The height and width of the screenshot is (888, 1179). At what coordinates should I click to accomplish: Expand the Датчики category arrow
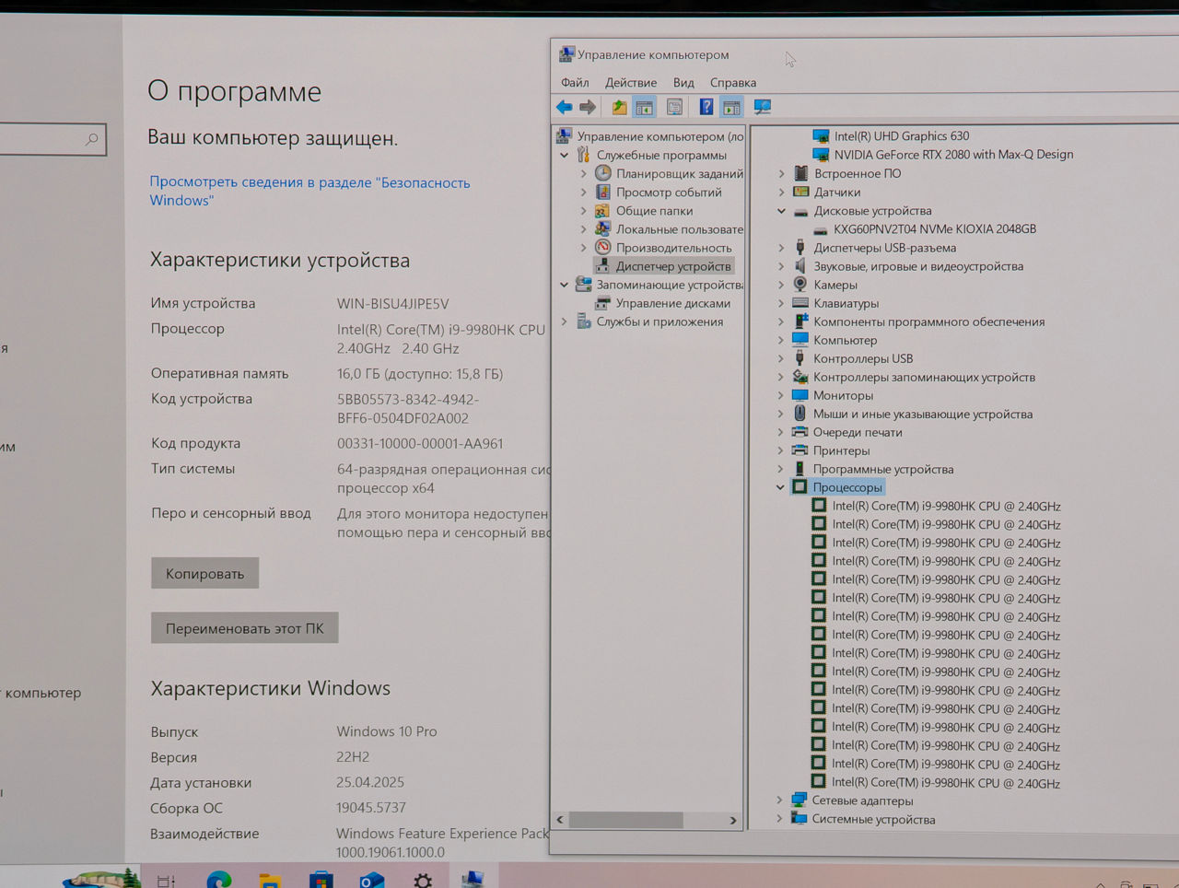[781, 192]
